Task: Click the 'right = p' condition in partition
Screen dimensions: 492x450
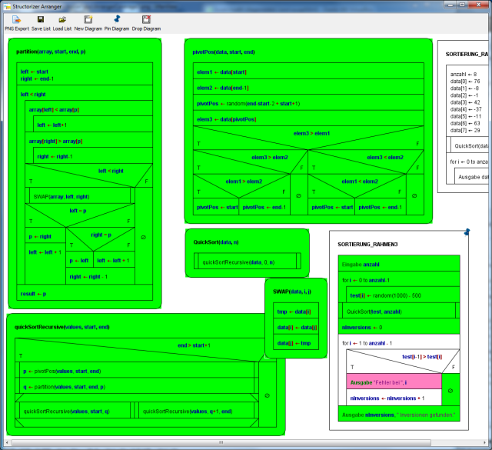Action: point(101,235)
